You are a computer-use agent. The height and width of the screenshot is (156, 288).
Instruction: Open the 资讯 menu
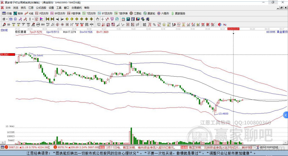23,8
